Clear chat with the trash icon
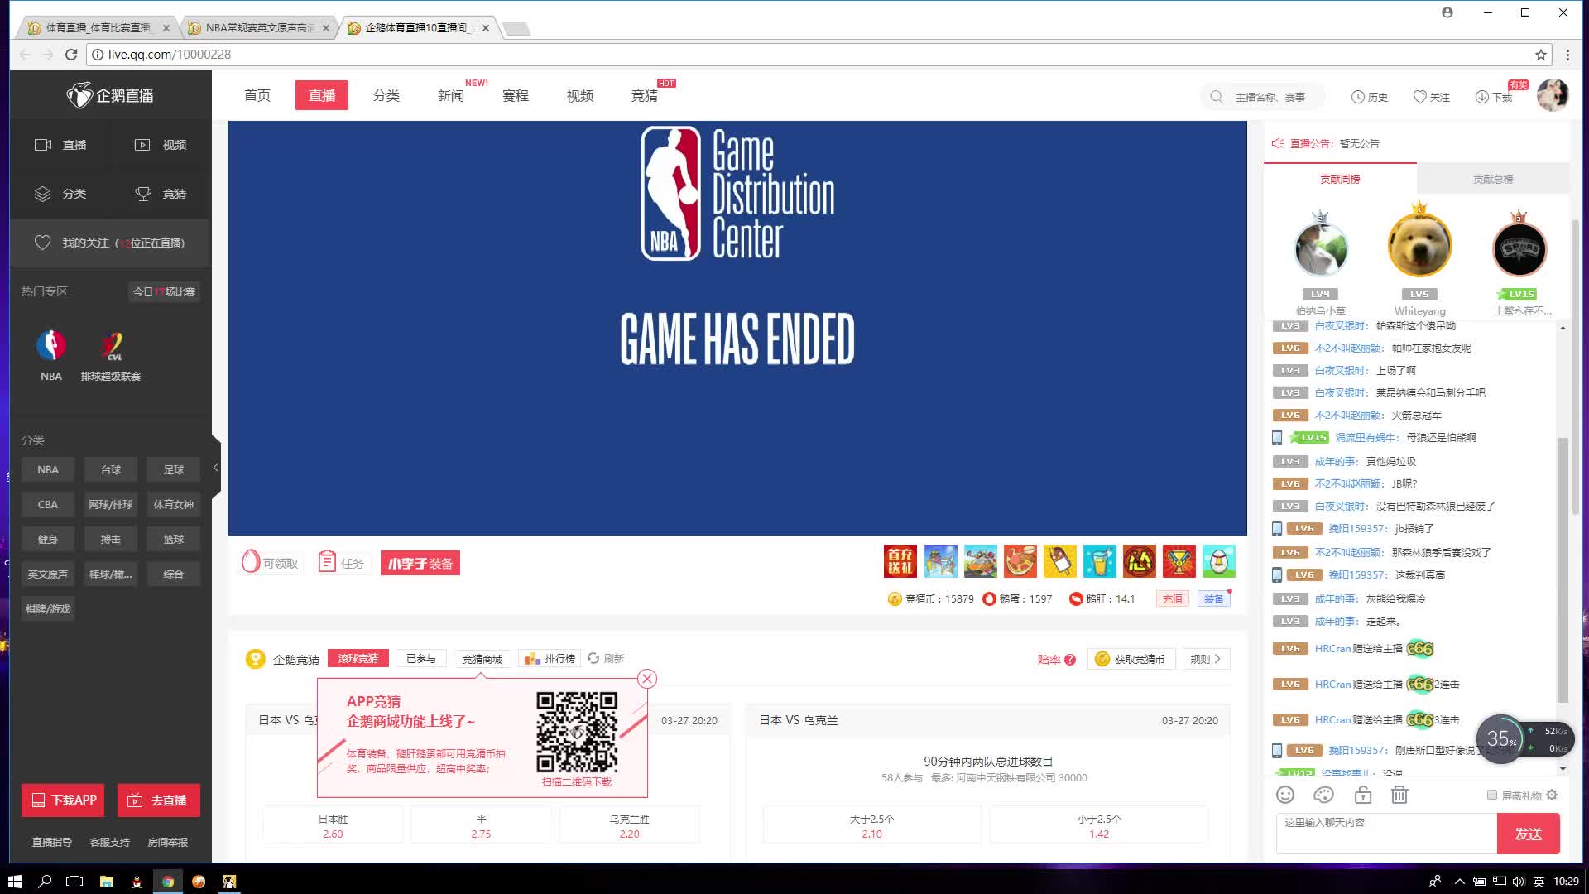This screenshot has height=894, width=1589. click(x=1399, y=795)
